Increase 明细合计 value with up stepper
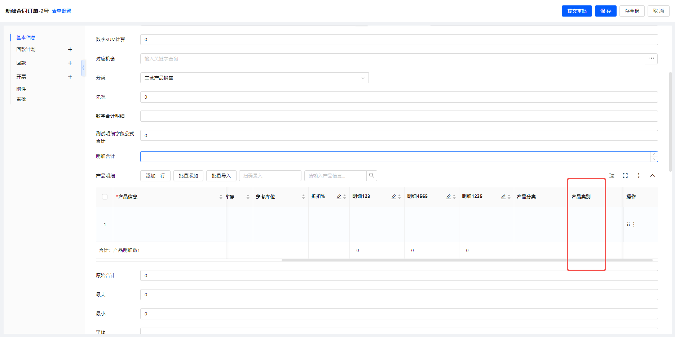This screenshot has width=675, height=337. pyautogui.click(x=654, y=154)
